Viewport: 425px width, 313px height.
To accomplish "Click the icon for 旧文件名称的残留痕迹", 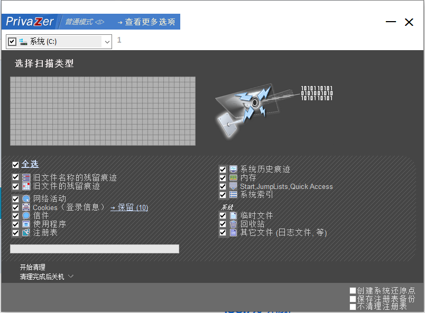I will point(26,178).
